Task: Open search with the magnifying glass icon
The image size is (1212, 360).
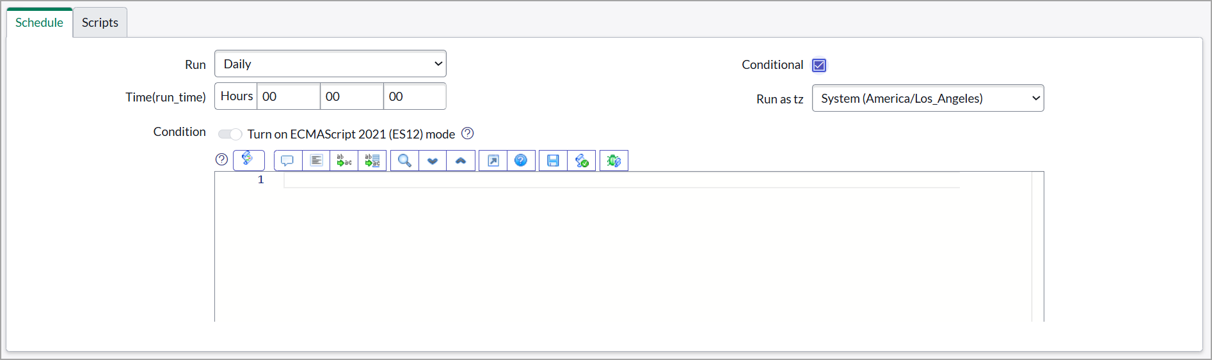Action: click(404, 161)
